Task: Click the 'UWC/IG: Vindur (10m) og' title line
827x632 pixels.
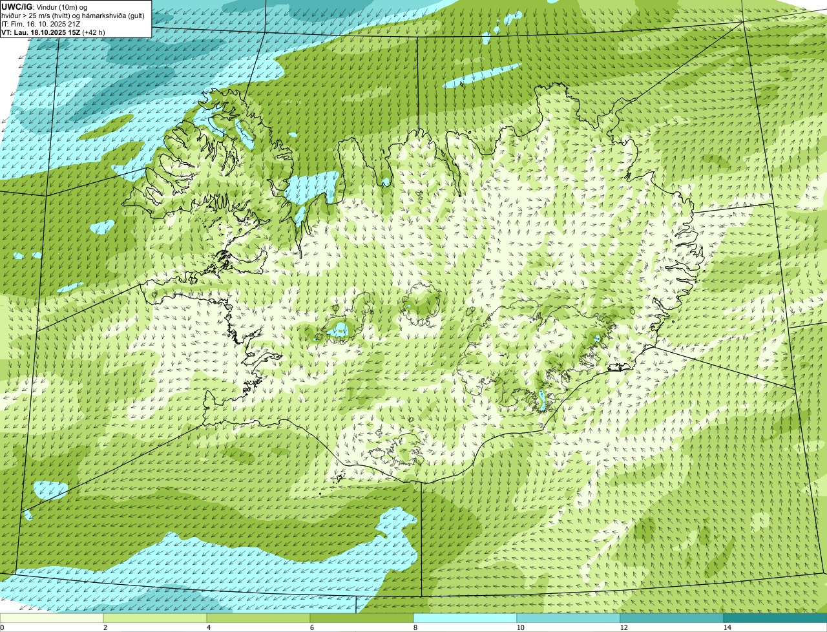Action: 45,6
